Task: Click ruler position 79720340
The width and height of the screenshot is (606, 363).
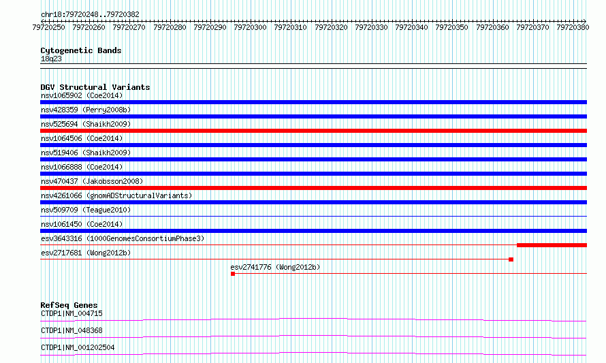Action: point(411,27)
